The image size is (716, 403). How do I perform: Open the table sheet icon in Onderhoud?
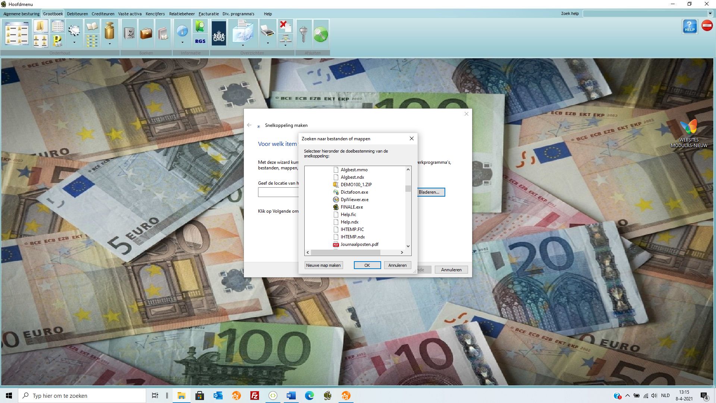[57, 26]
